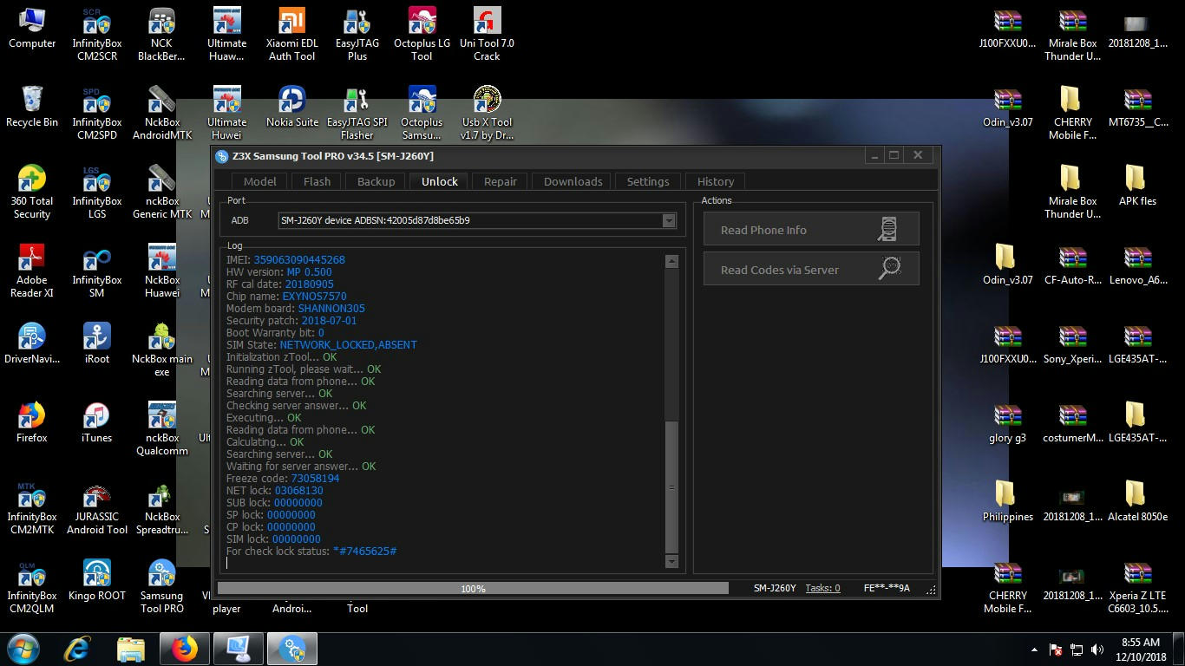Viewport: 1185px width, 666px height.
Task: Go to the Settings tab
Action: click(x=648, y=181)
